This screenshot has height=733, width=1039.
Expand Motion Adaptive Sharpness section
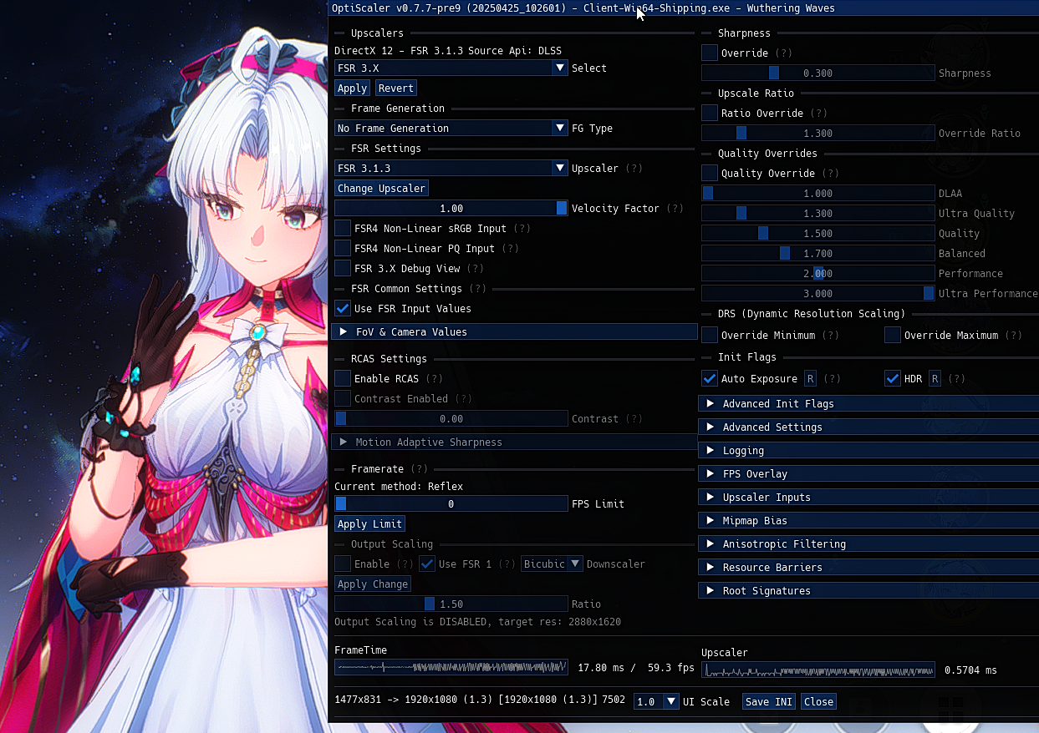pyautogui.click(x=514, y=442)
